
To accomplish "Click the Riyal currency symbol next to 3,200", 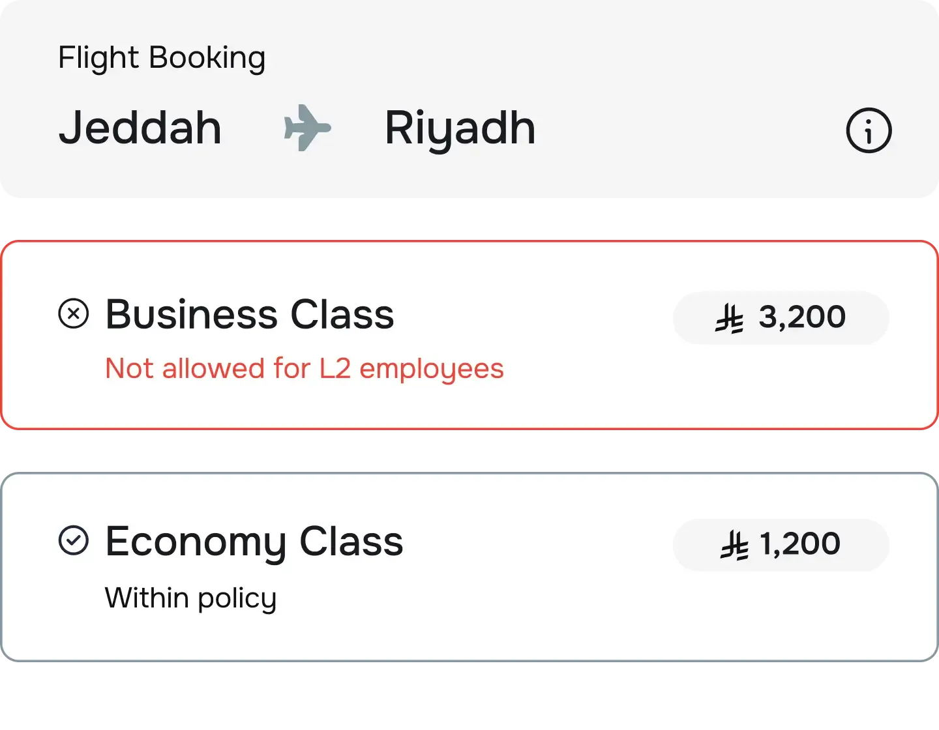I will click(x=729, y=319).
